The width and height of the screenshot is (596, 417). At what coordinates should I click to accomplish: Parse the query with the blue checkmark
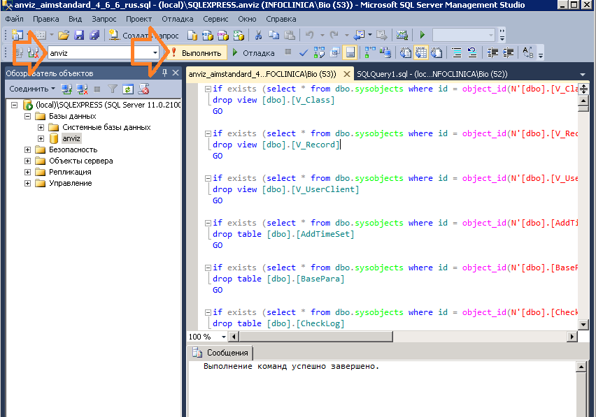(x=304, y=53)
